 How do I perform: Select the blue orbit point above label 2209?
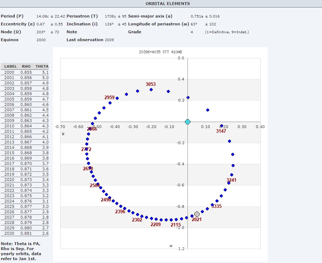tap(156, 219)
